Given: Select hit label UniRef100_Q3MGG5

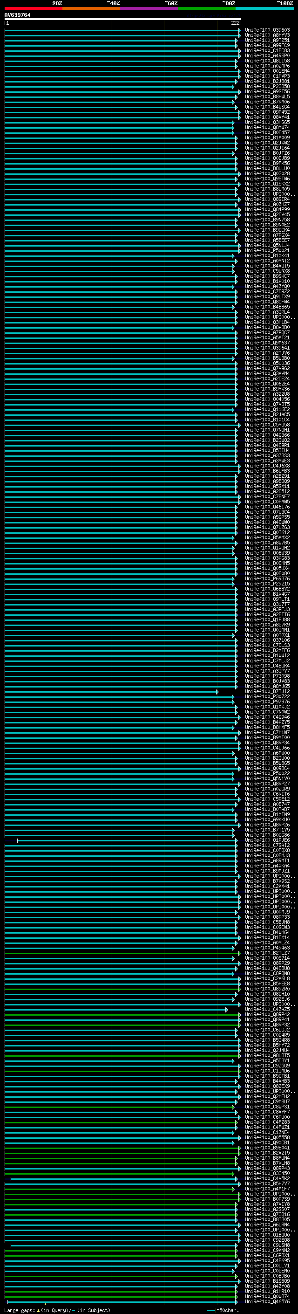Looking at the screenshot, I should (x=267, y=122).
